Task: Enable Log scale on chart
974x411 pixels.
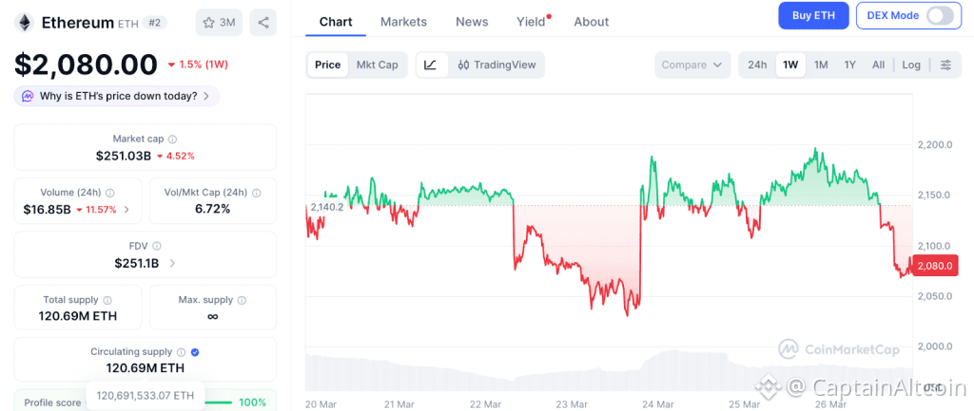Action: [x=911, y=65]
